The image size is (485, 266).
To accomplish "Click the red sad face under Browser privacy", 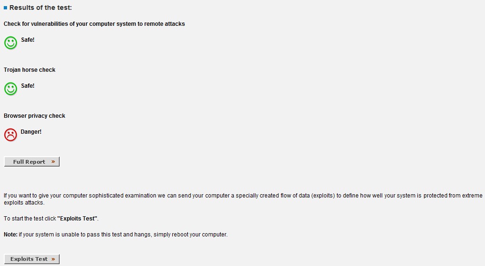I will pos(10,135).
